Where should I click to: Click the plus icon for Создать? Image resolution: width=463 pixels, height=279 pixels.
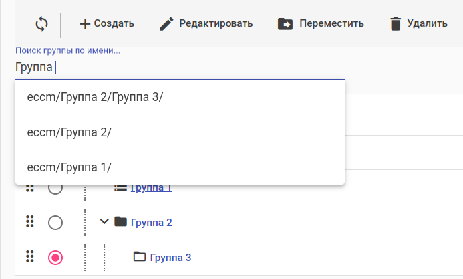pyautogui.click(x=85, y=24)
